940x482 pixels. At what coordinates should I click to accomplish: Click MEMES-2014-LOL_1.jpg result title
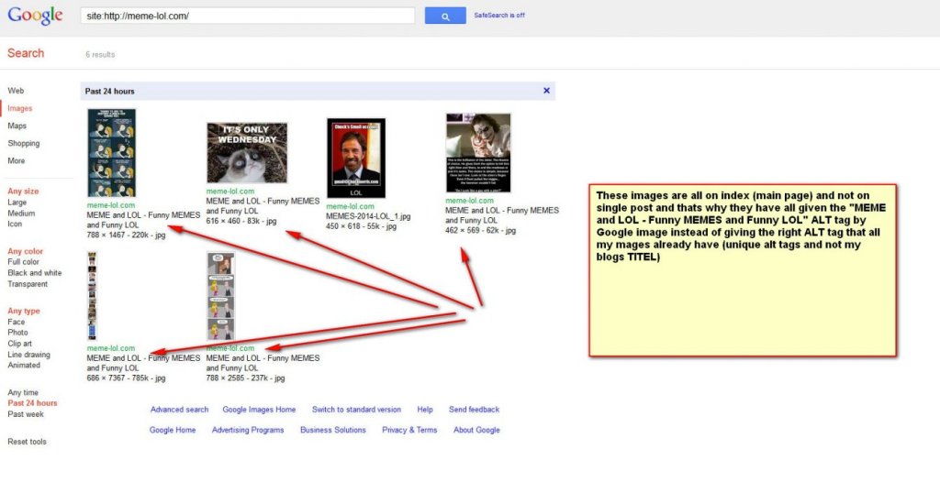click(368, 216)
